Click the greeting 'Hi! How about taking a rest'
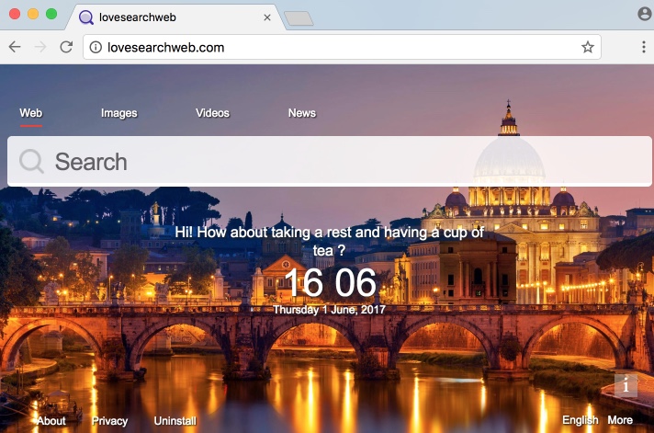The image size is (654, 433). click(330, 241)
